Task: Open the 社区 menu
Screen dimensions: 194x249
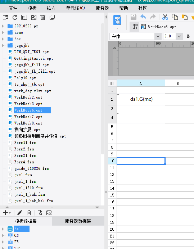Action: [x=143, y=8]
